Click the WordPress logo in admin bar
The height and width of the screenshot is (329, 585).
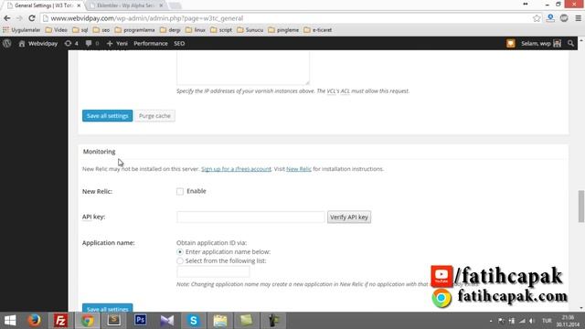[6, 43]
